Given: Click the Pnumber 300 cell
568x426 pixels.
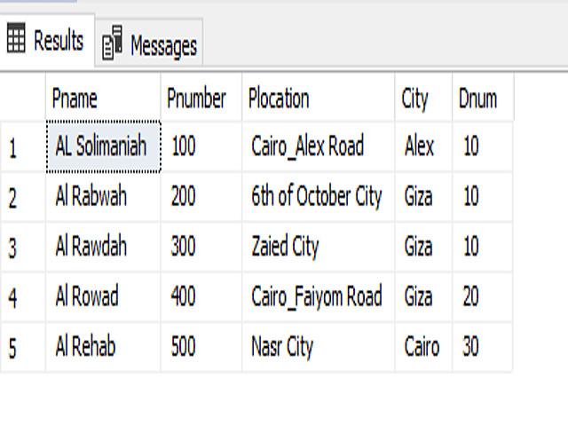Looking at the screenshot, I should pos(184,247).
